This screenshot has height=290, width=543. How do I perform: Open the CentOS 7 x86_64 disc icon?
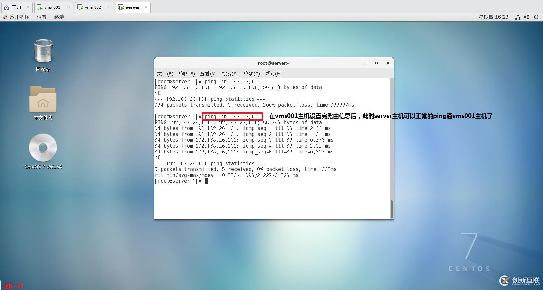43,148
